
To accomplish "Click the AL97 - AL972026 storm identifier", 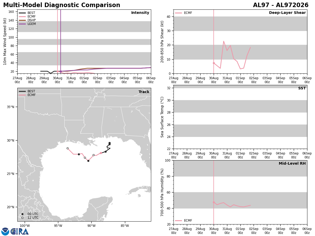I will pyautogui.click(x=281, y=5).
